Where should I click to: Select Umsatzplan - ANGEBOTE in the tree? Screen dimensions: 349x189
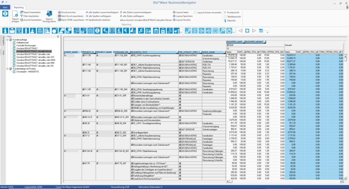(x=28, y=72)
